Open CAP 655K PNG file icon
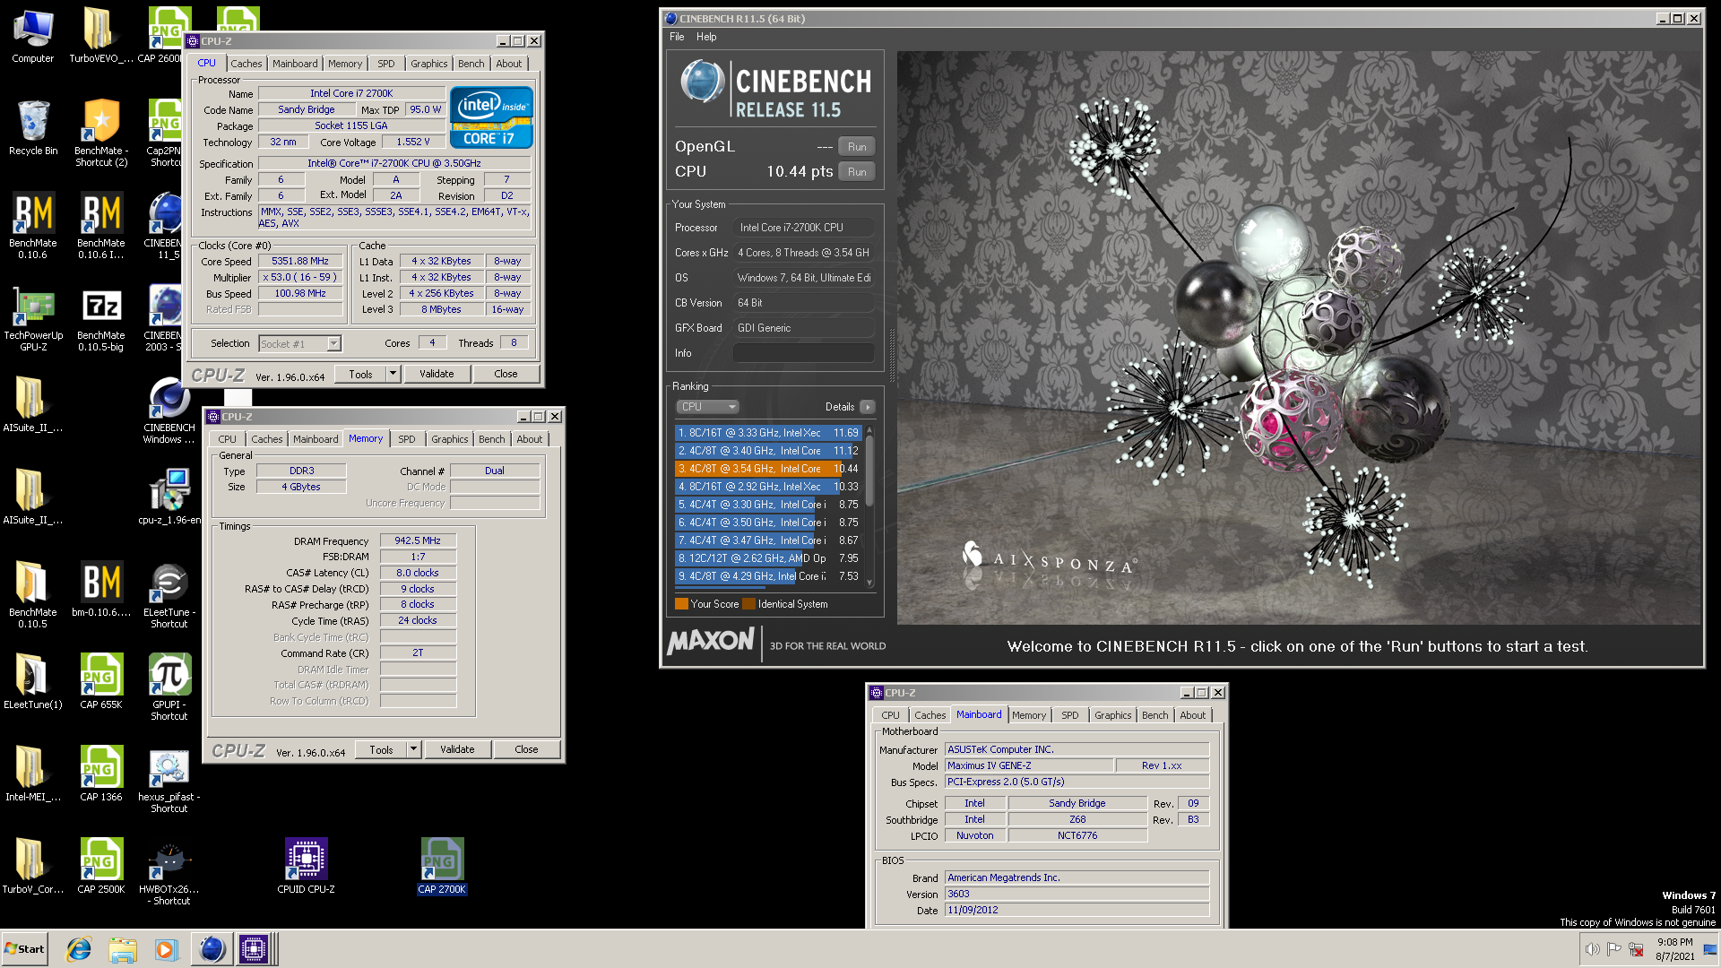Viewport: 1721px width, 968px height. pos(100,681)
